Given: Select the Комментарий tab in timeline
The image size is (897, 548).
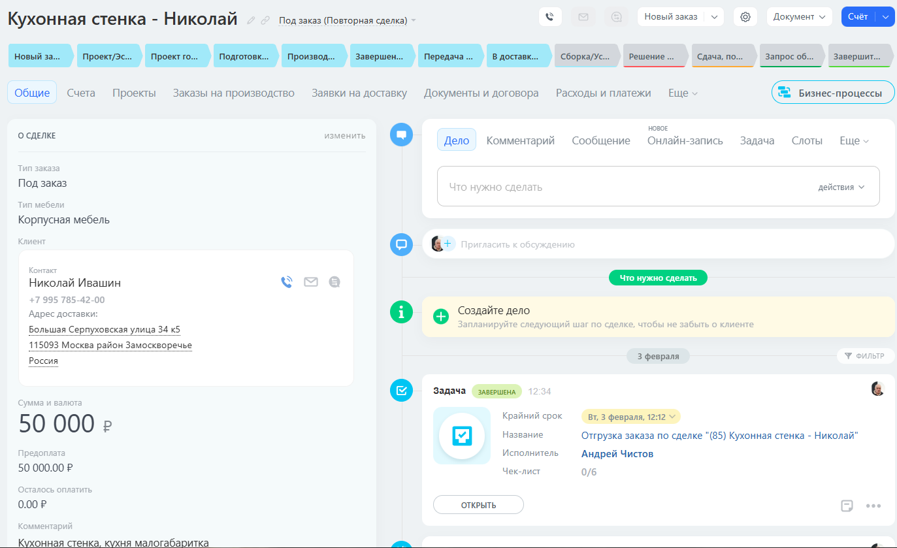Looking at the screenshot, I should pos(520,140).
